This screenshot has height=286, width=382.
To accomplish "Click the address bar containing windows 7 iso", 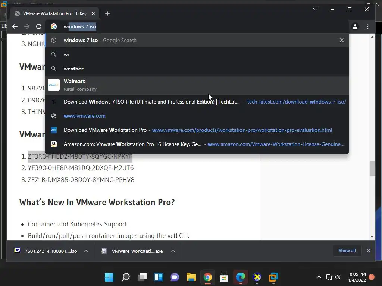I will point(197,26).
